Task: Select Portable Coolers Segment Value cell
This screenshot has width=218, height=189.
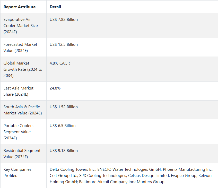Action: [x=23, y=132]
